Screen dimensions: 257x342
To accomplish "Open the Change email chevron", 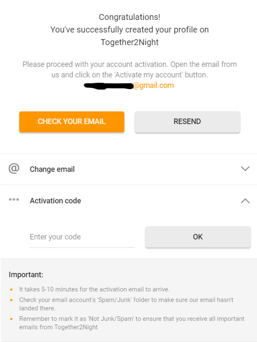I will point(245,169).
